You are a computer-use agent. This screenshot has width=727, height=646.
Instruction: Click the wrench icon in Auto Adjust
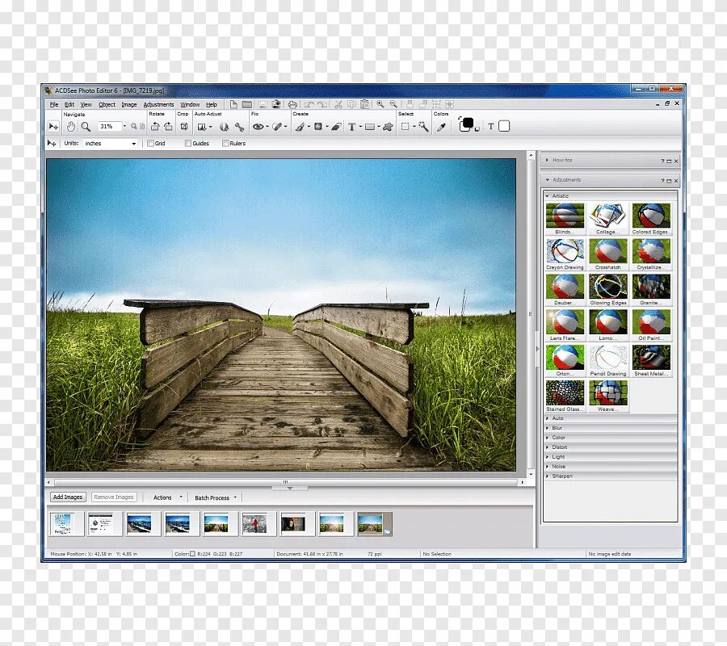click(239, 127)
